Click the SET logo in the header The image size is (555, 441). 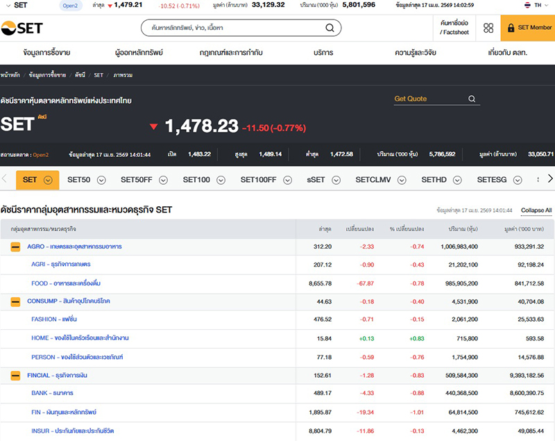click(22, 28)
